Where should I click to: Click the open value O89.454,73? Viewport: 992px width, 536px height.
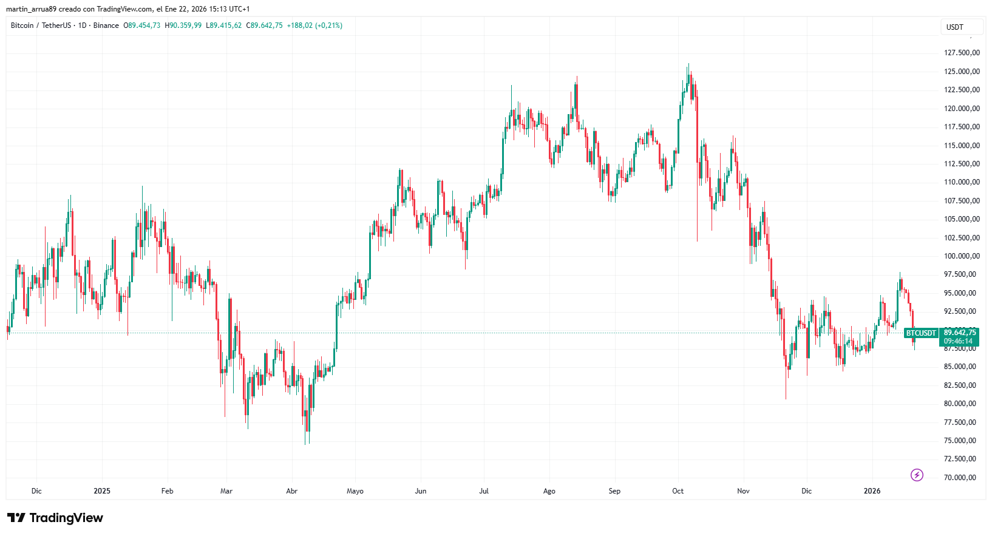[x=142, y=25]
